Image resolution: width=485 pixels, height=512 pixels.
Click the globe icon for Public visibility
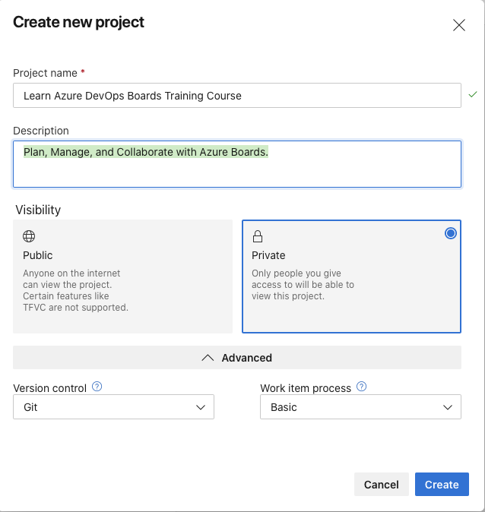(29, 236)
